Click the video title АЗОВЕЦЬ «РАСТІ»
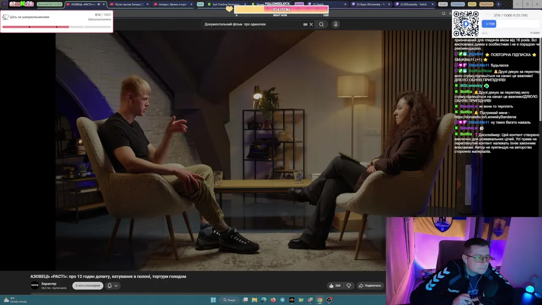542x305 pixels. tap(108, 276)
